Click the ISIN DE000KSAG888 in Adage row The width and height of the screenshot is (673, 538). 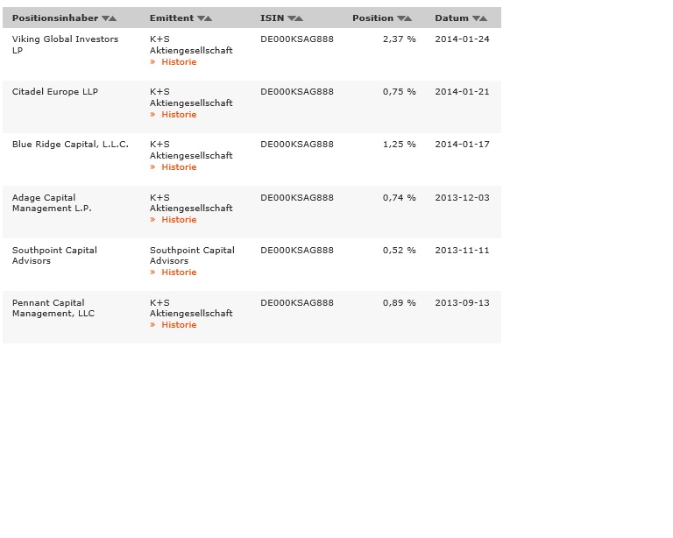coord(297,198)
